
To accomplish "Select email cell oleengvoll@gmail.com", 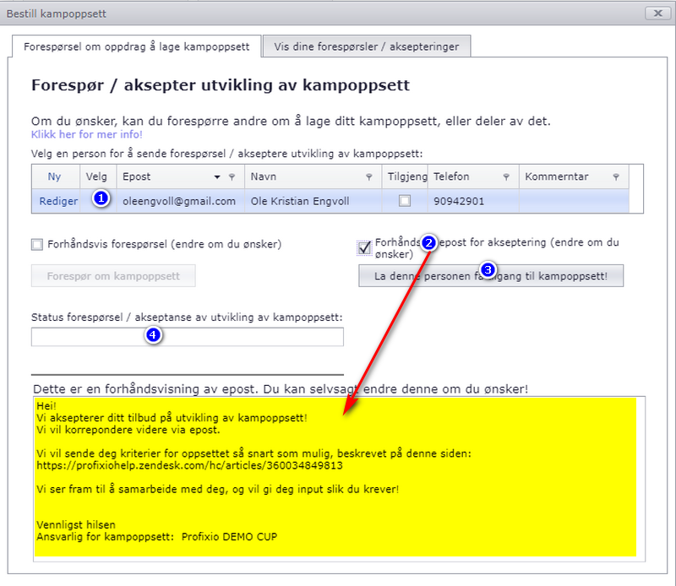I will [x=179, y=201].
